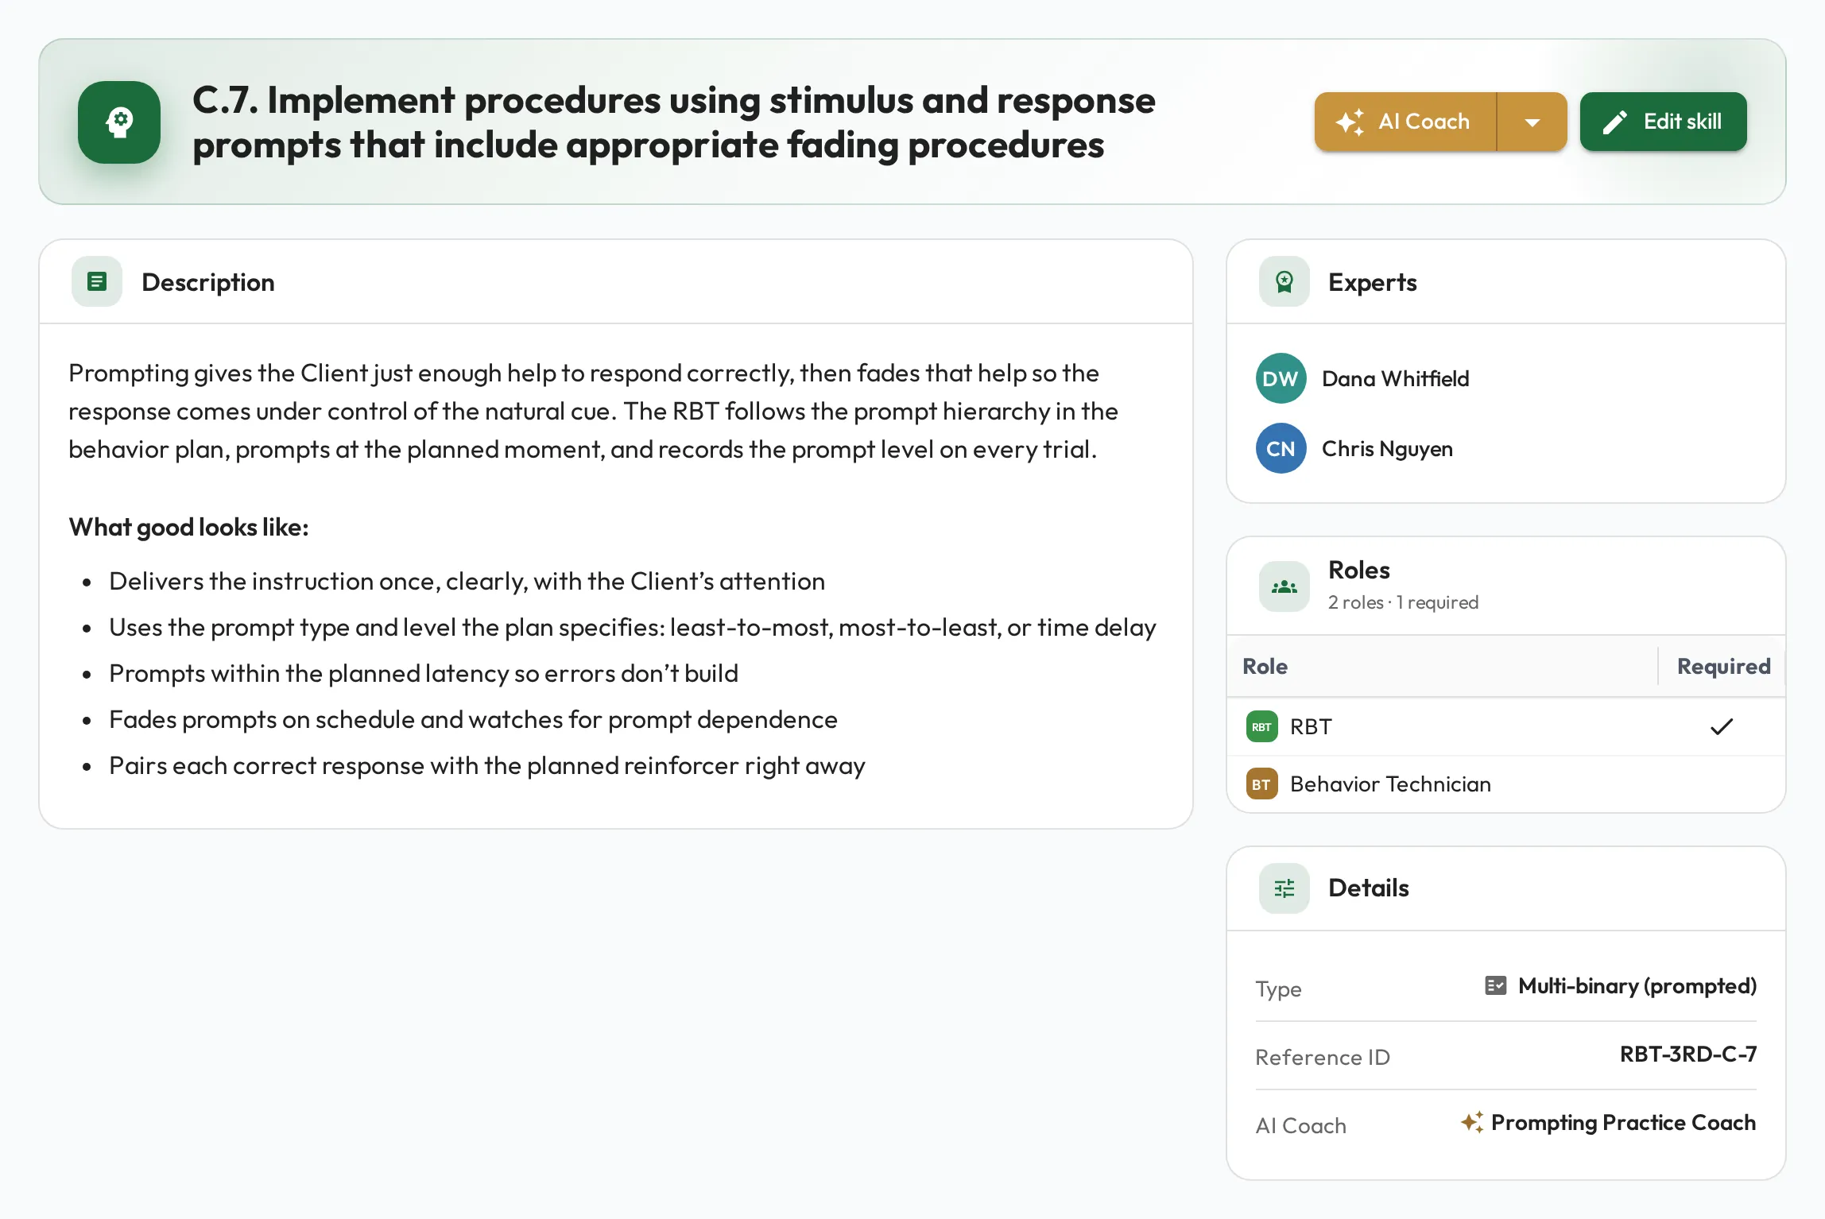
Task: Click the sparkle icon beside Prompting Practice Coach
Action: tap(1472, 1122)
